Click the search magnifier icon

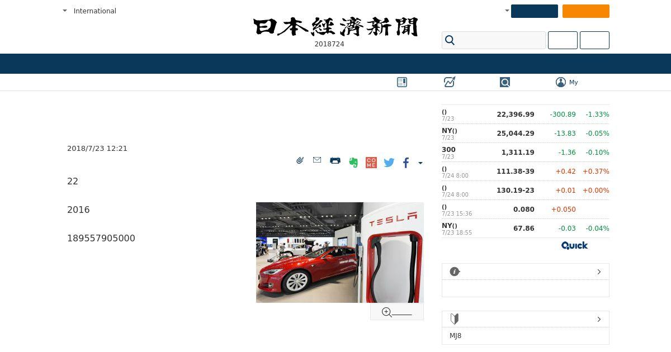(x=450, y=40)
